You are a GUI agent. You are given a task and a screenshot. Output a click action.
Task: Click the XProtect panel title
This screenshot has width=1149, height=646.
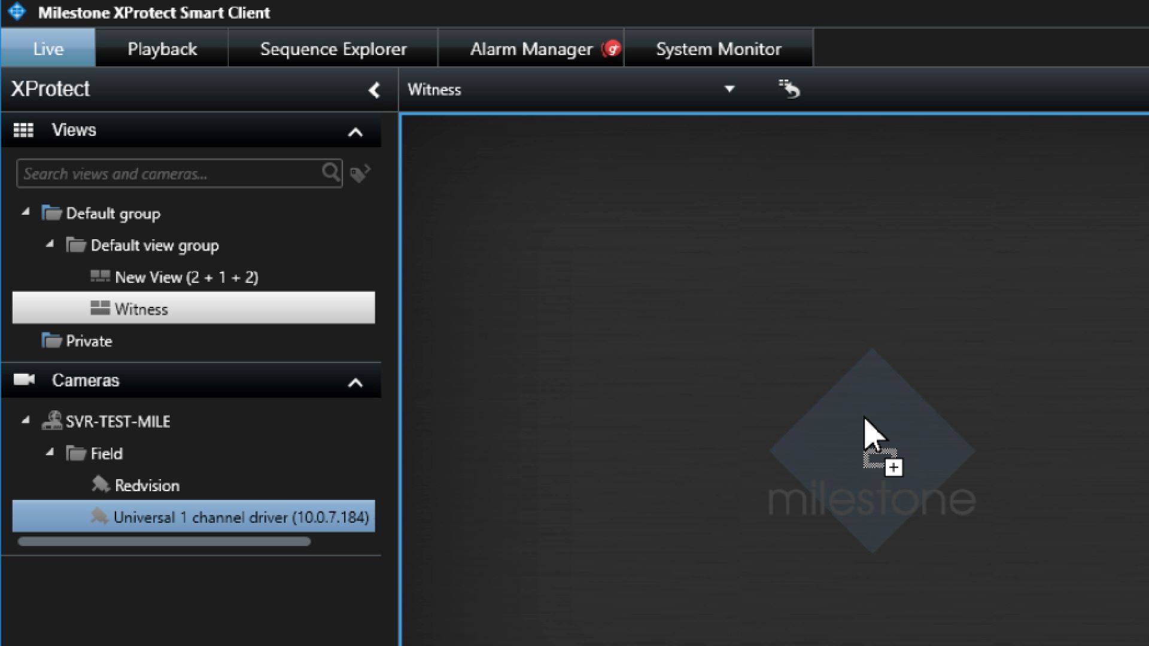[50, 89]
